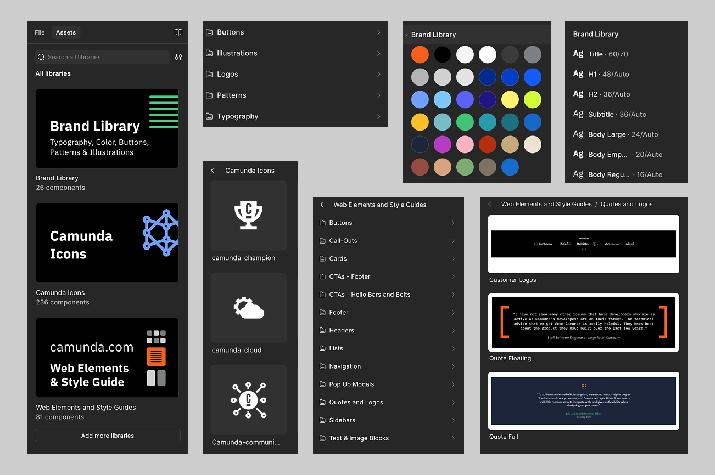
Task: Click the Ag icon for Title 60/70
Action: 578,54
